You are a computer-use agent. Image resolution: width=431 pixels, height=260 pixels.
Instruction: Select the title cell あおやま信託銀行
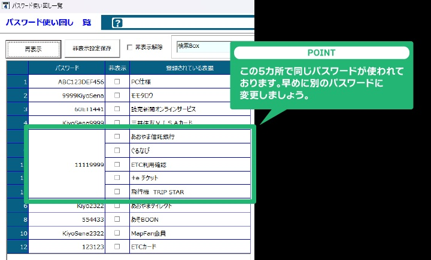click(x=190, y=136)
